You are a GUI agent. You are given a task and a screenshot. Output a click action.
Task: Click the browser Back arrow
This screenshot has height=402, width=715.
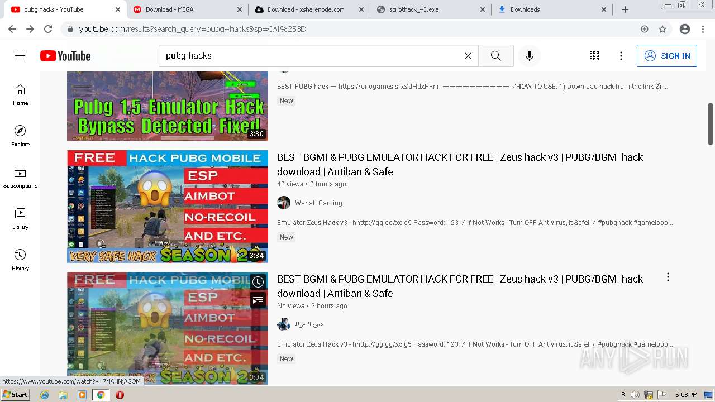pos(12,29)
